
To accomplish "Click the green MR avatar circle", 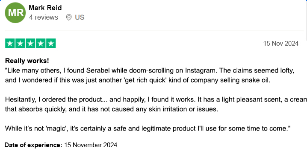I will [15, 13].
